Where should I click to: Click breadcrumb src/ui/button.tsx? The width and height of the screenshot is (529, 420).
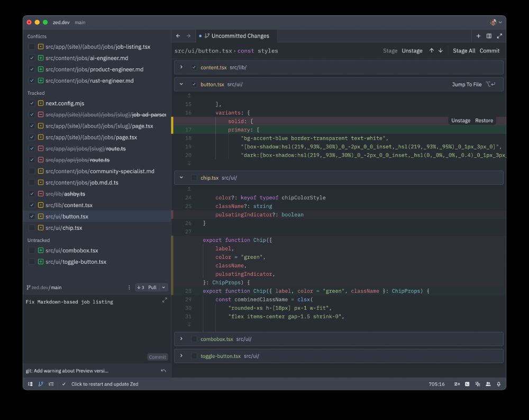203,51
